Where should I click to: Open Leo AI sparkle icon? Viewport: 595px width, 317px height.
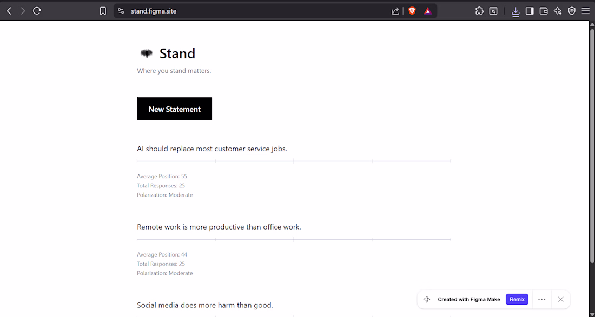click(x=558, y=11)
